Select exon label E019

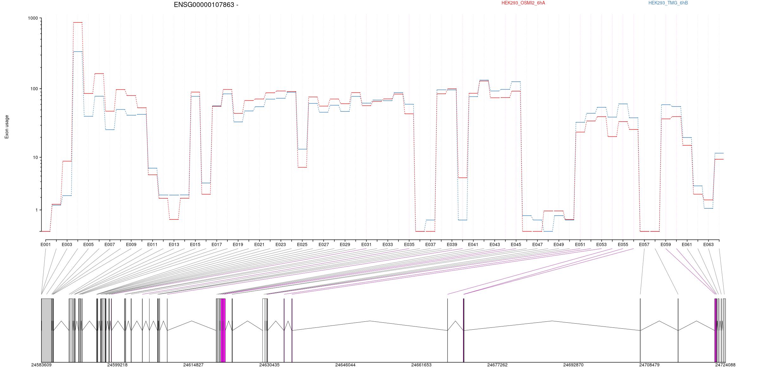tap(238, 244)
